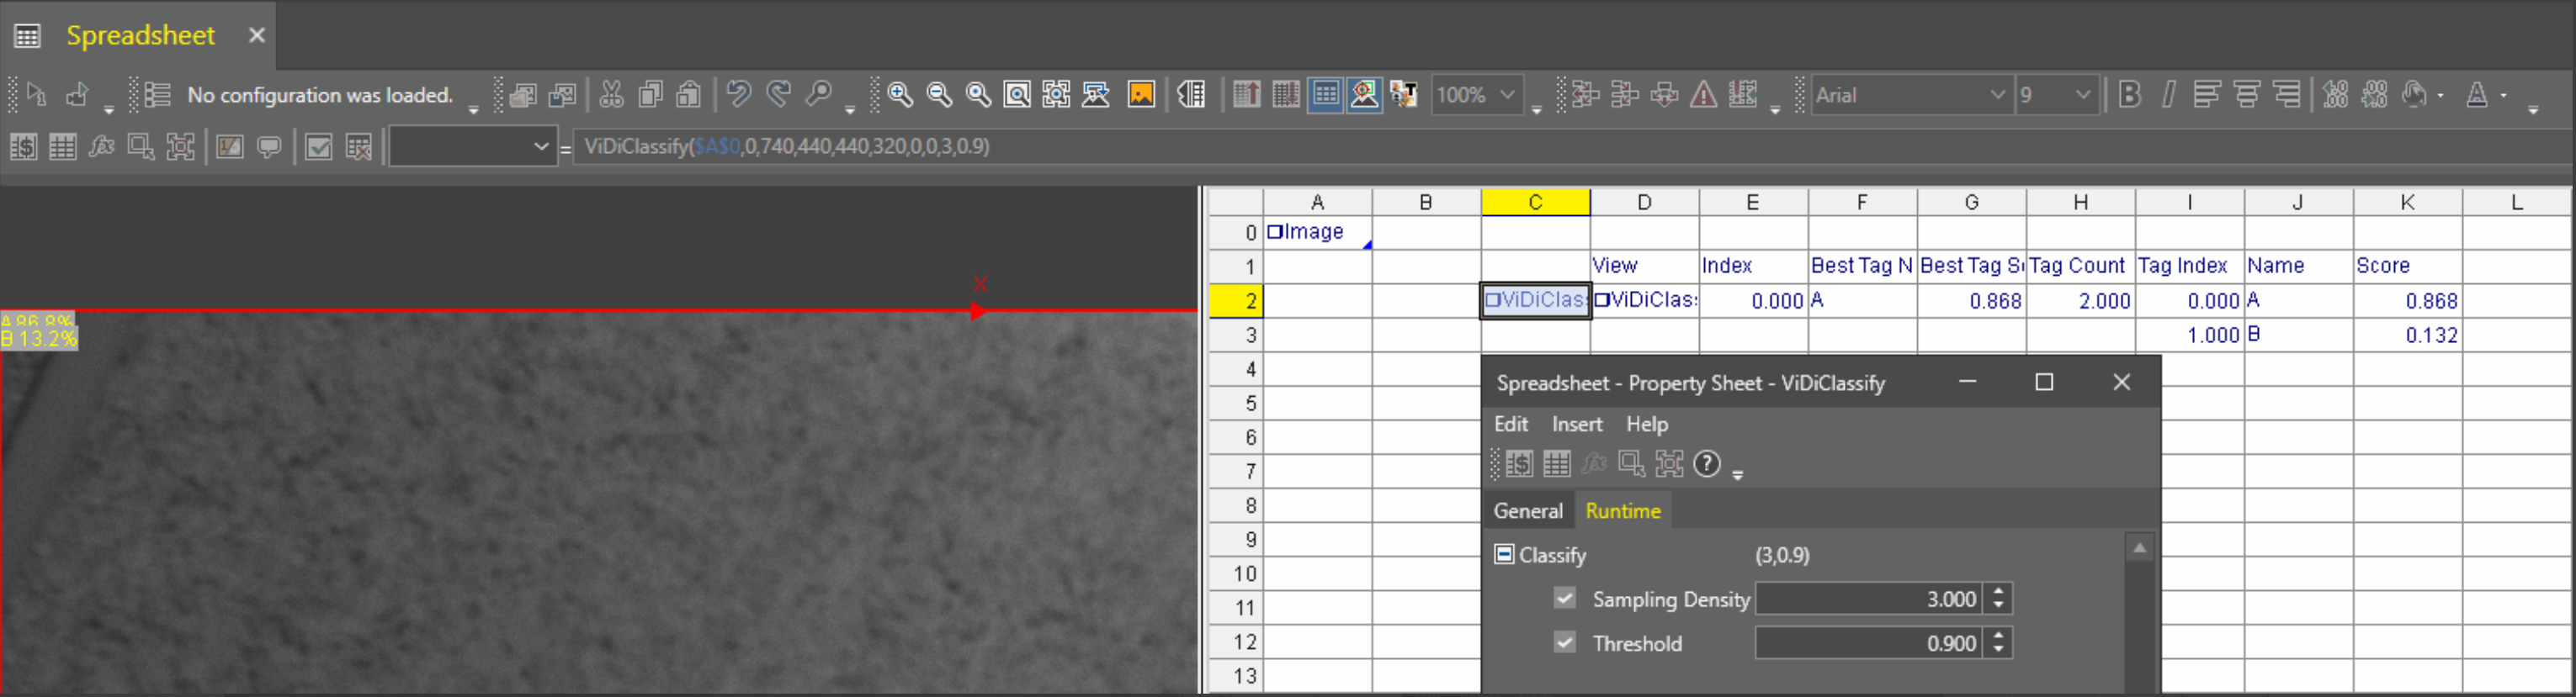The image size is (2576, 697).
Task: Switch to the General tab
Action: click(1527, 511)
